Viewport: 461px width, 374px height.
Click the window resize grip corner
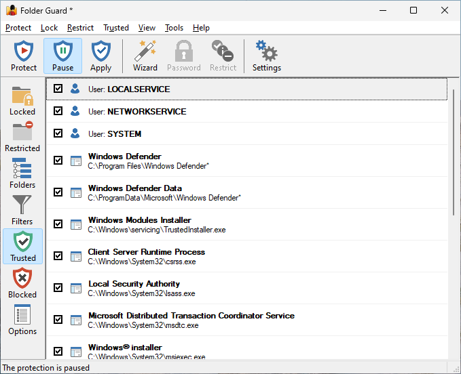456,369
